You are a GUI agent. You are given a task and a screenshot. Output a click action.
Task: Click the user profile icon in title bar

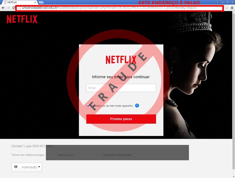pos(217,2)
